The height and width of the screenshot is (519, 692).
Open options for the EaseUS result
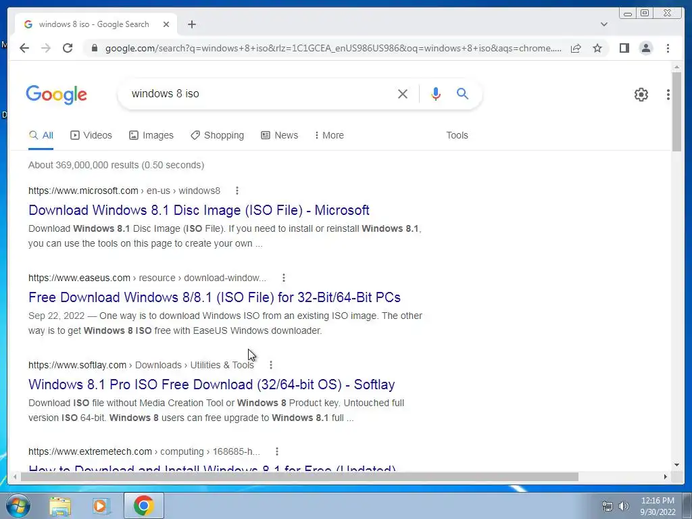(284, 278)
